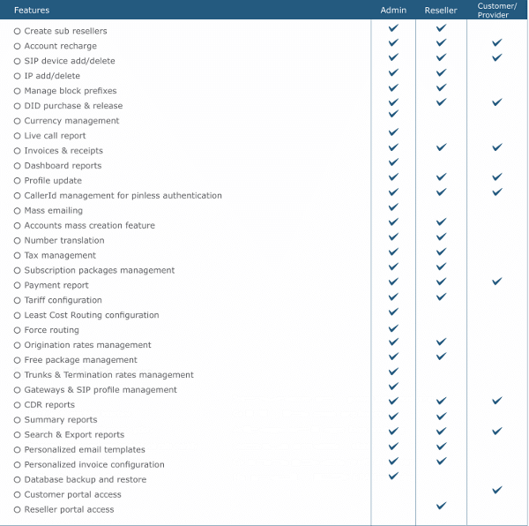529x526 pixels.
Task: Click the Reseller checkmark for Tax management
Action: coord(441,252)
